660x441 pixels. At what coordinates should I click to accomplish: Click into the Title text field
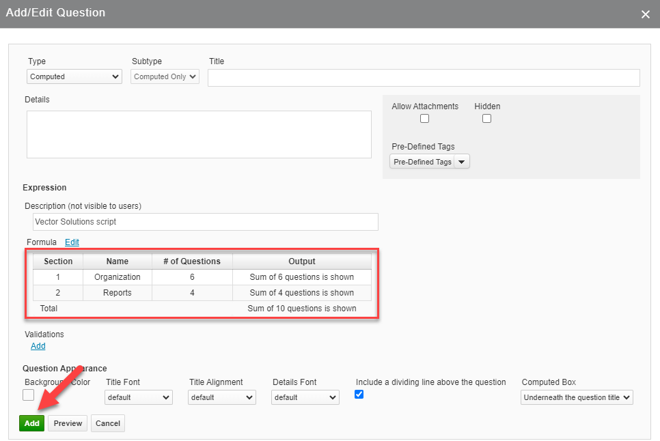423,78
